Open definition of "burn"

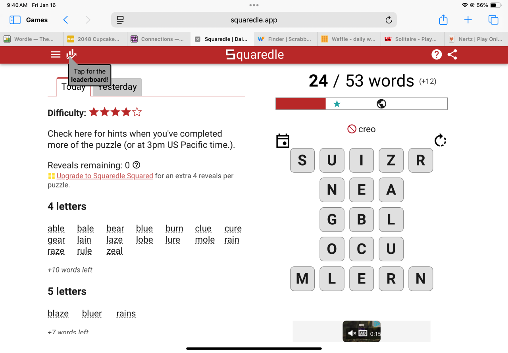coord(174,229)
